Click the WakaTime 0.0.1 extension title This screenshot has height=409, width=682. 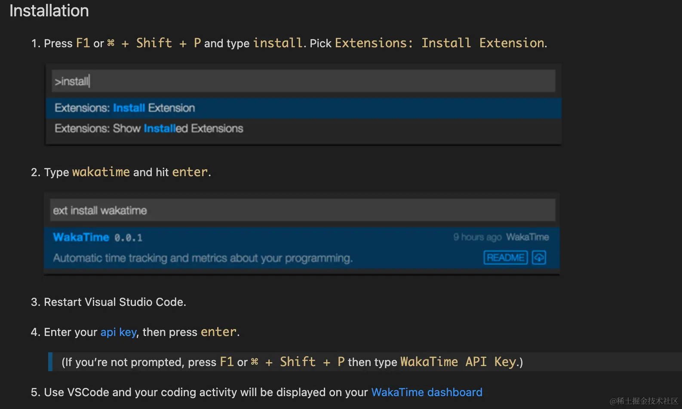[98, 237]
